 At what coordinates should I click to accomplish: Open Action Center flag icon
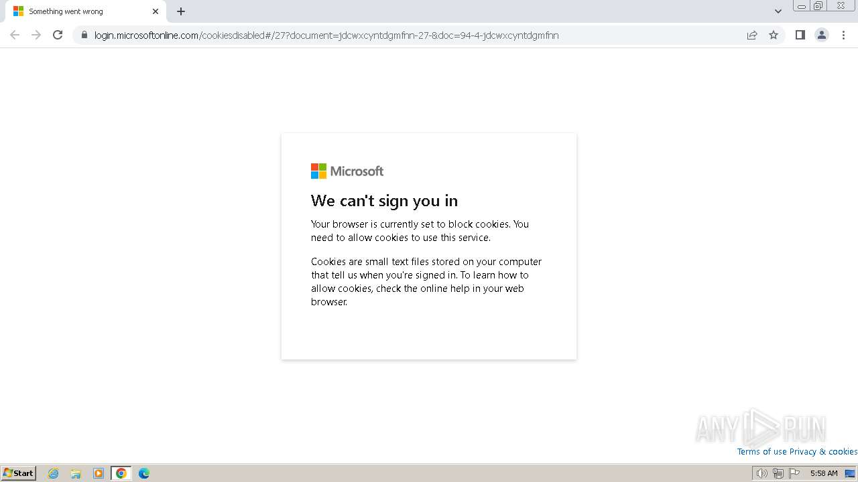click(x=794, y=473)
